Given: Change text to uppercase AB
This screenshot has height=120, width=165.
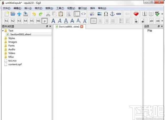Looking at the screenshot, I should tap(158, 21).
